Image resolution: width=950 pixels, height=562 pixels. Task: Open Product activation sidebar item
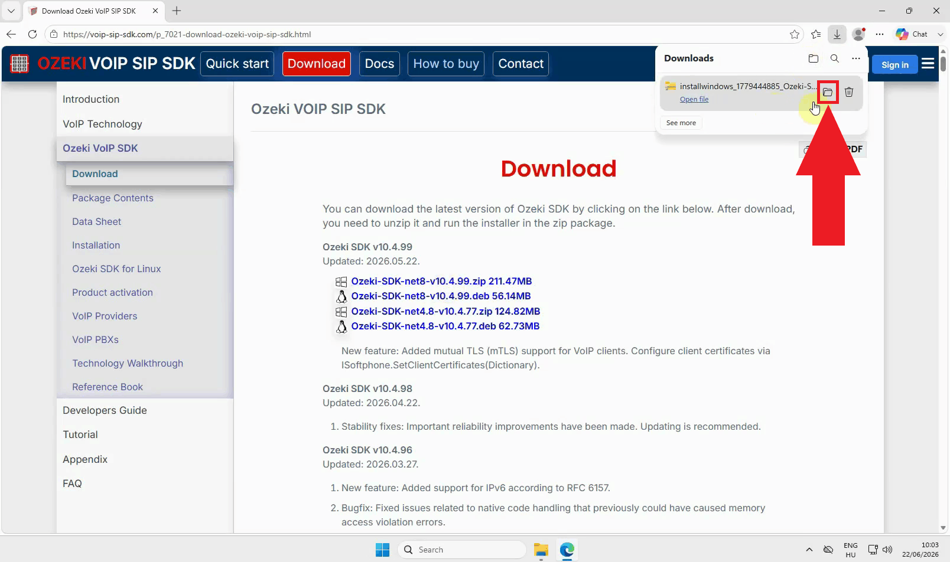coord(112,292)
